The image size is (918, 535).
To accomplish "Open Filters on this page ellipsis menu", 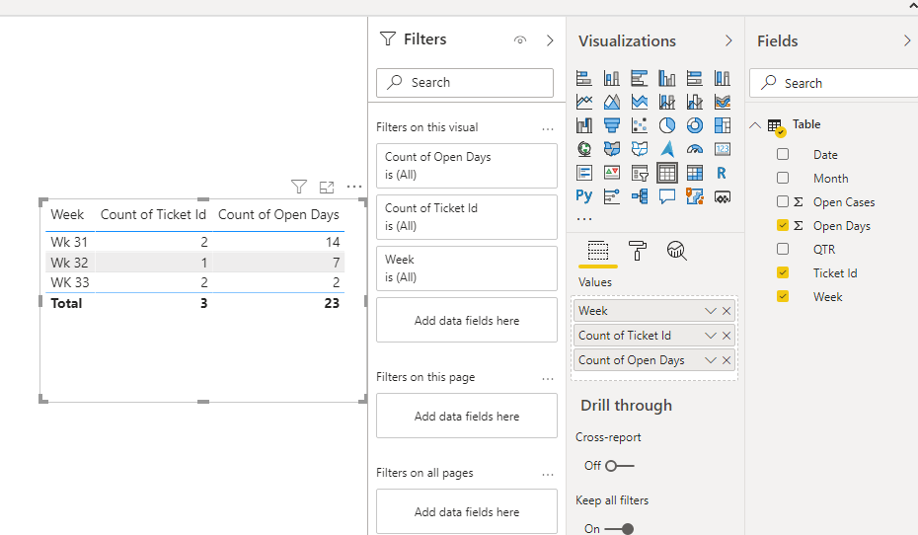I will [548, 379].
